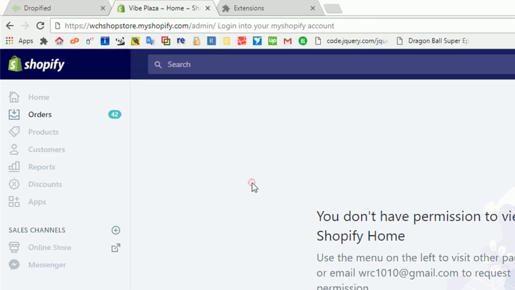515x290 pixels.
Task: Click the green Fiverr circle bookmark
Action: [303, 41]
